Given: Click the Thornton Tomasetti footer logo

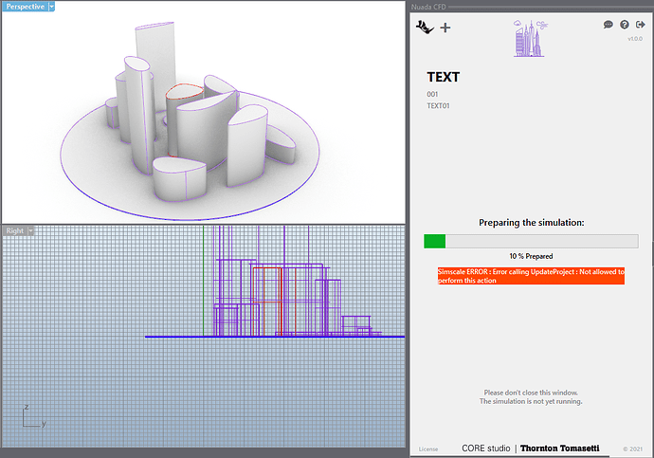Looking at the screenshot, I should tap(560, 449).
